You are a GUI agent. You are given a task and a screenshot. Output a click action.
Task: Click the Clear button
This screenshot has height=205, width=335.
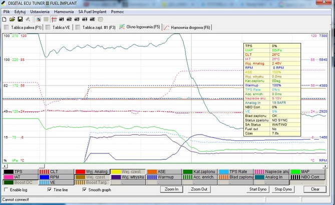click(x=315, y=189)
